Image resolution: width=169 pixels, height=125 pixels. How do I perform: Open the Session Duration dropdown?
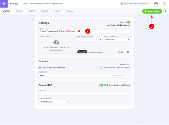pos(117,40)
